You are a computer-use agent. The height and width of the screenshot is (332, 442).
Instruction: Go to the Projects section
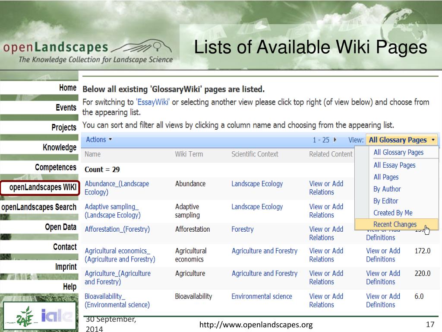point(64,128)
